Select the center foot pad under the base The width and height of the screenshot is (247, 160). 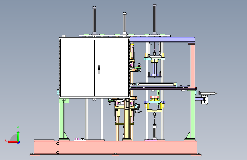(115, 155)
